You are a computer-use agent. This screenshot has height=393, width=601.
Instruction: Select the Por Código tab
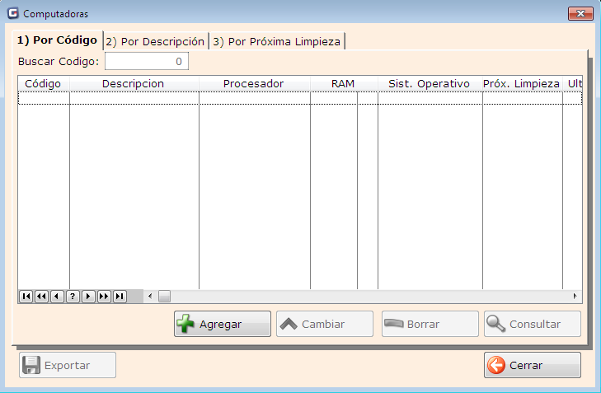tap(57, 40)
